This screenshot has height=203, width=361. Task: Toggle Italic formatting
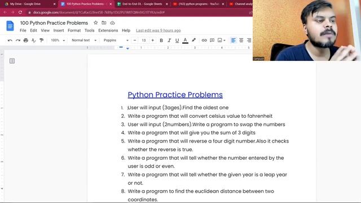169,40
